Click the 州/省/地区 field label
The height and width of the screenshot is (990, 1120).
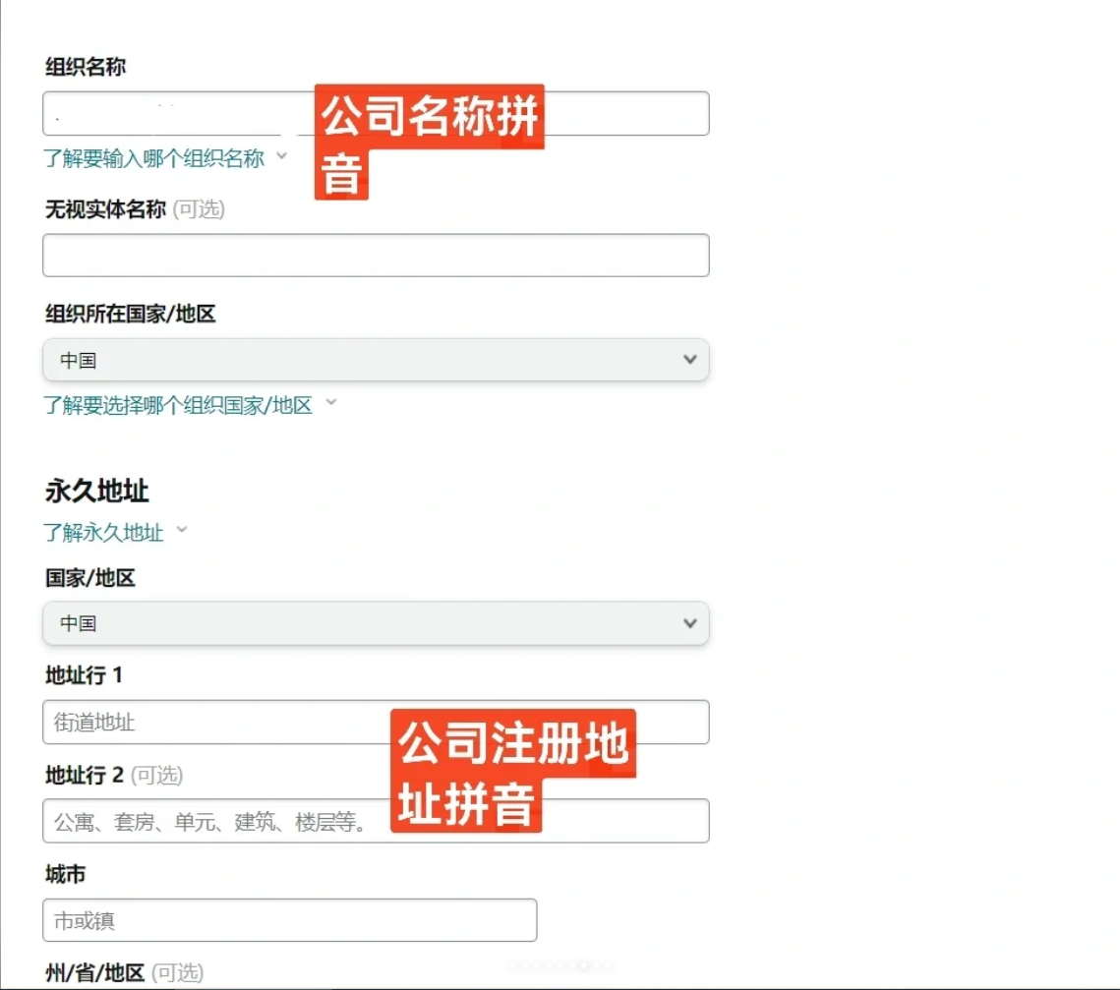coord(94,973)
